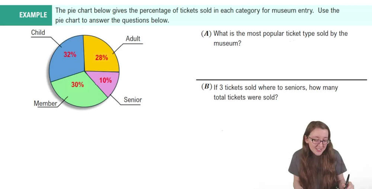The image size is (372, 189).
Task: Click the (A) question marker
Action: click(x=206, y=34)
